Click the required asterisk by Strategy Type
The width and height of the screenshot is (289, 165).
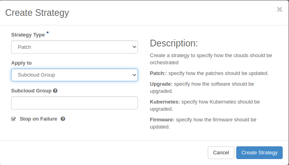pyautogui.click(x=48, y=33)
